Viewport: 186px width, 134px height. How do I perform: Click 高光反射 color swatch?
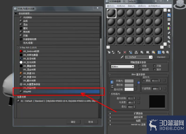pos(129,89)
